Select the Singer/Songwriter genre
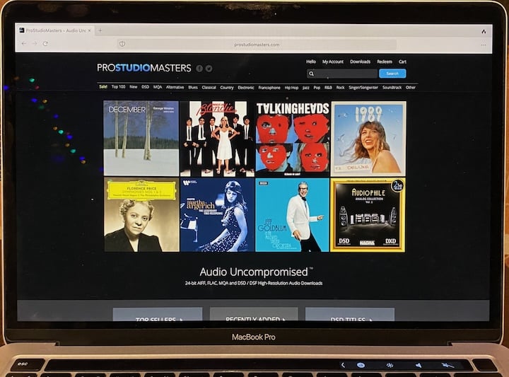This screenshot has height=377, width=509. (x=363, y=87)
